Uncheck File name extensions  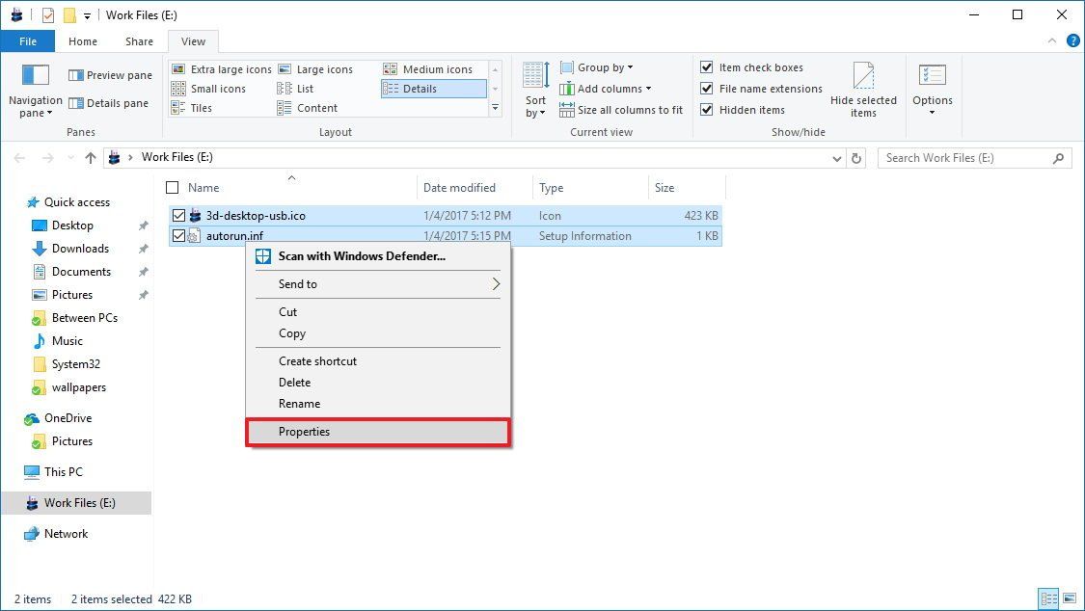click(709, 88)
